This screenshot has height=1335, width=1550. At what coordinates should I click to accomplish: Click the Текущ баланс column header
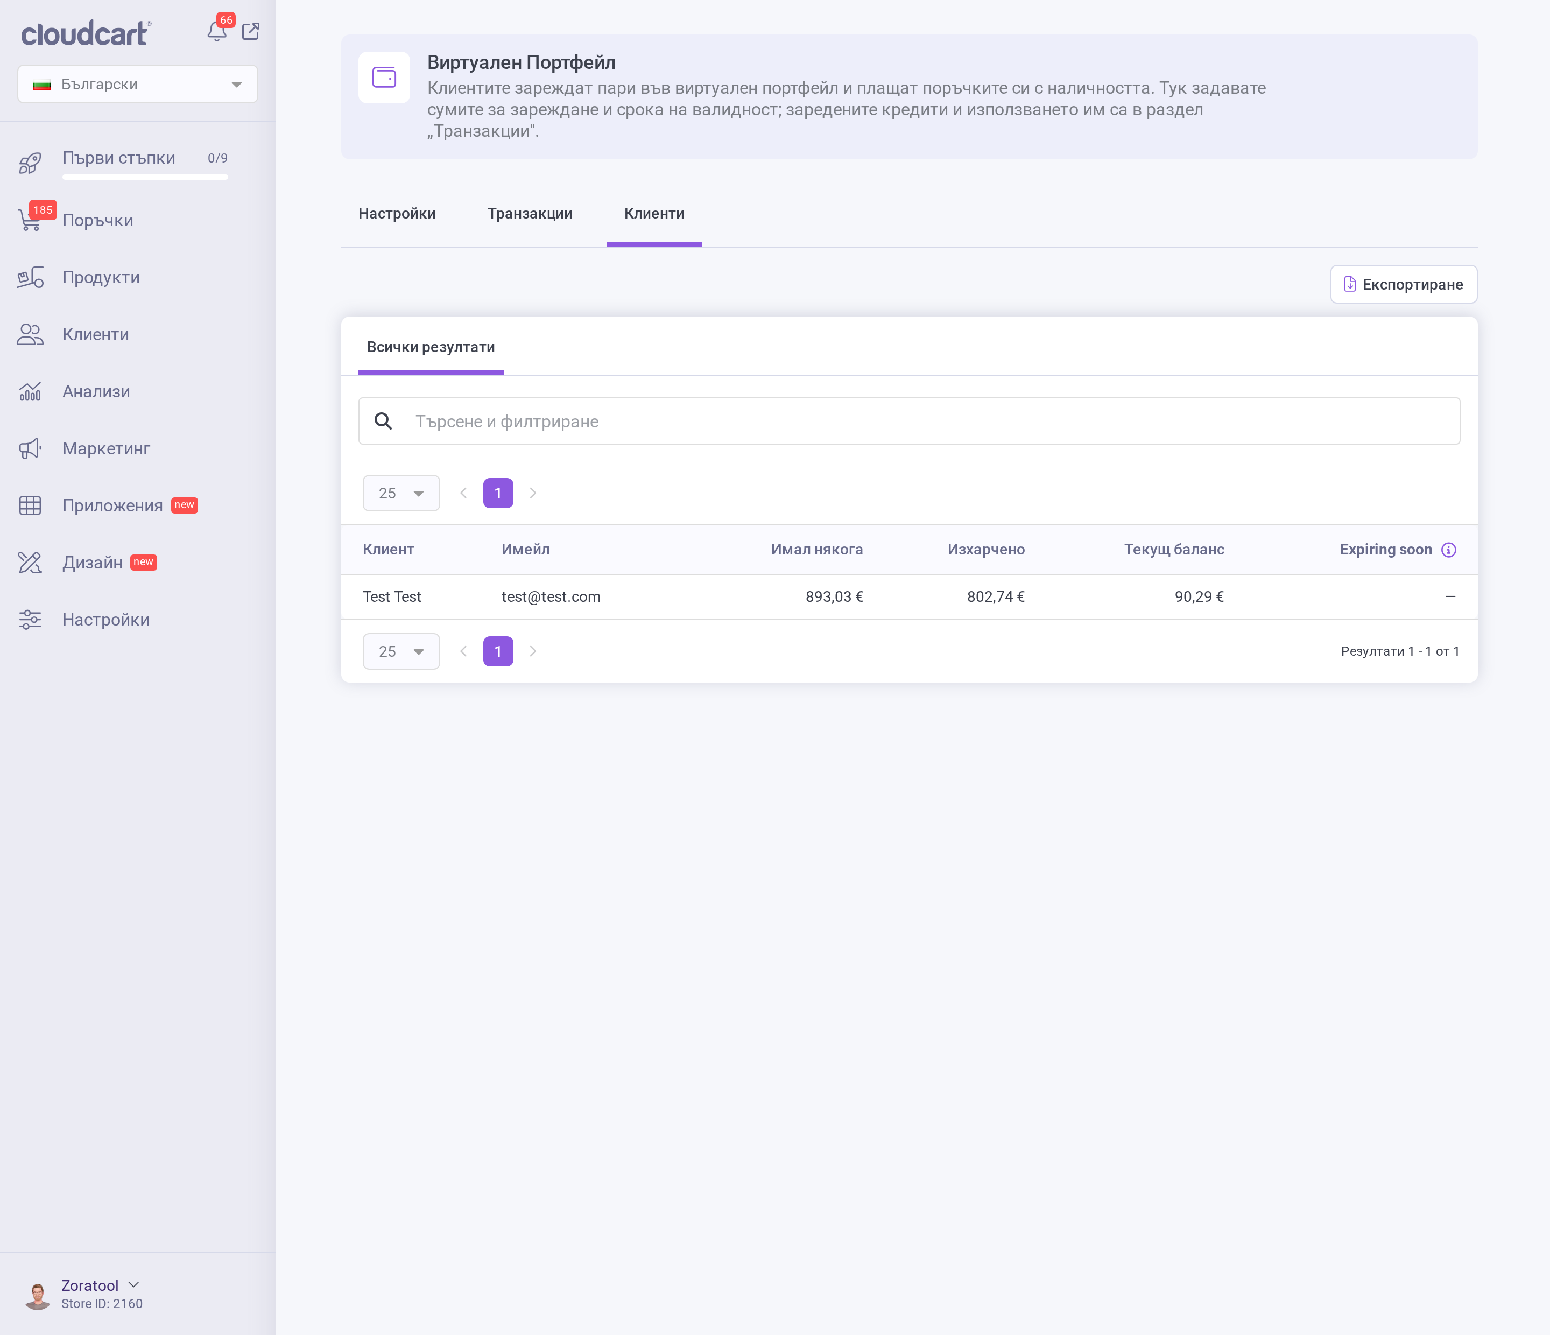point(1174,550)
